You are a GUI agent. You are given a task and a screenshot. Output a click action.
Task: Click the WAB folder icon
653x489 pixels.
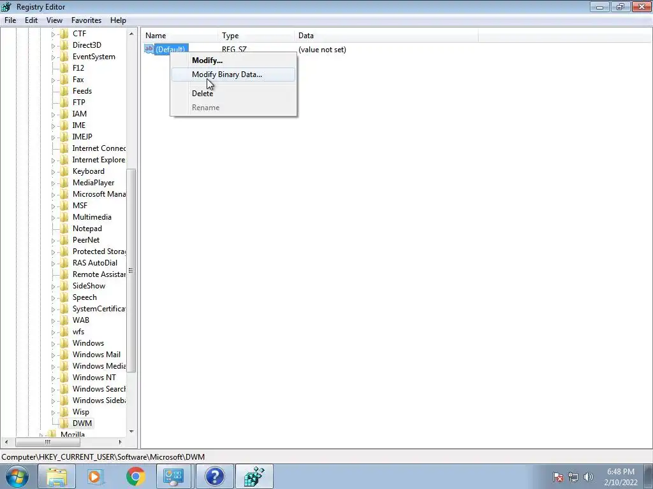click(64, 320)
